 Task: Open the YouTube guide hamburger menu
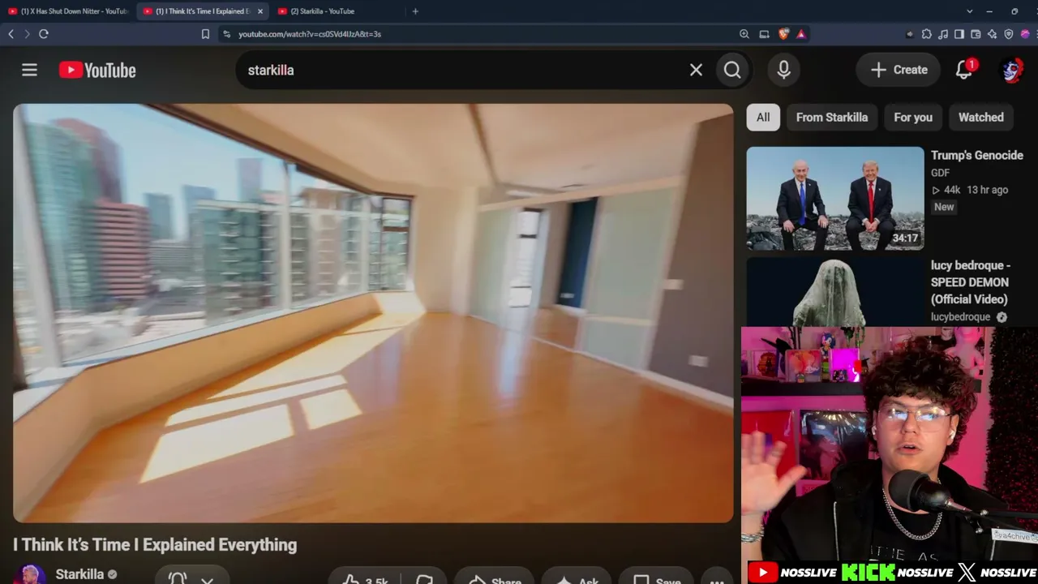(29, 71)
